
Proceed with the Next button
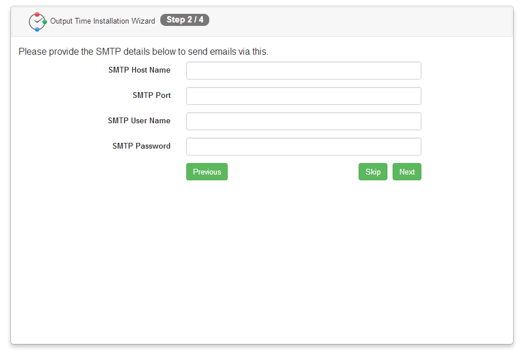click(407, 172)
